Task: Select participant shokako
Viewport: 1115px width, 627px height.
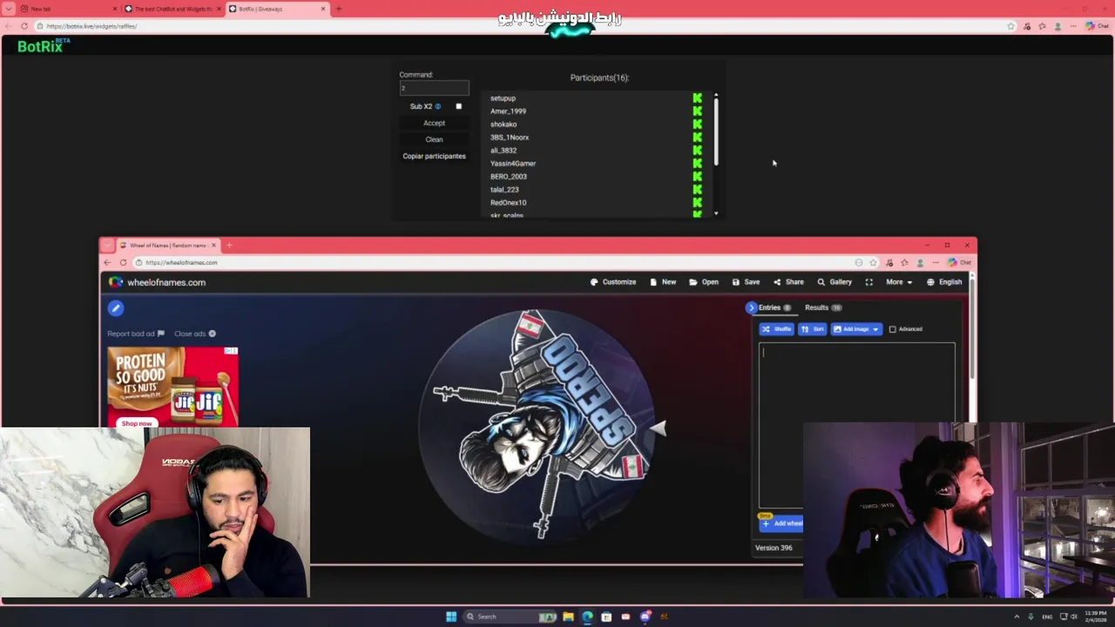Action: 503,125
